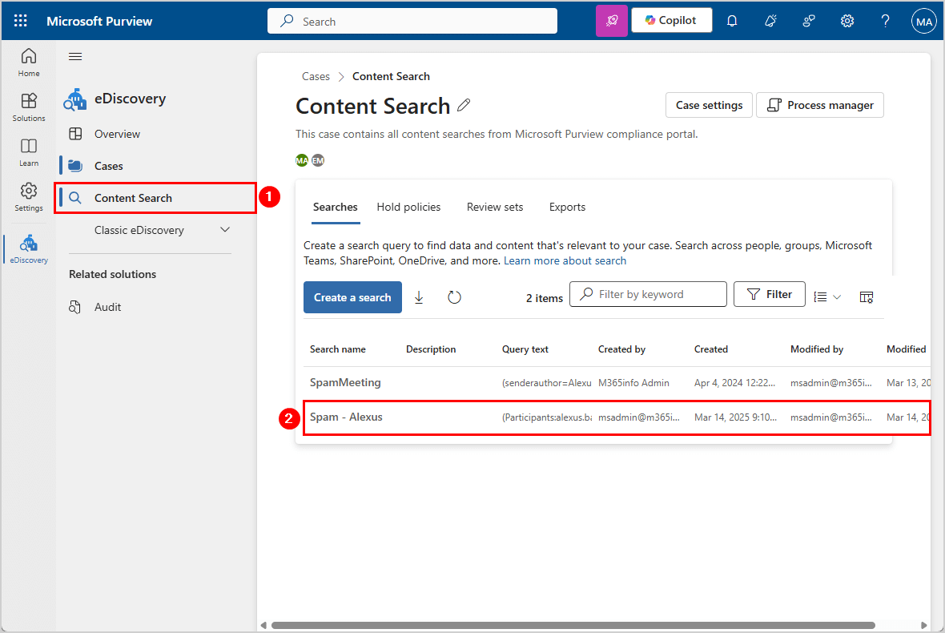The width and height of the screenshot is (945, 633).
Task: Open Settings in left rail
Action: click(x=28, y=197)
